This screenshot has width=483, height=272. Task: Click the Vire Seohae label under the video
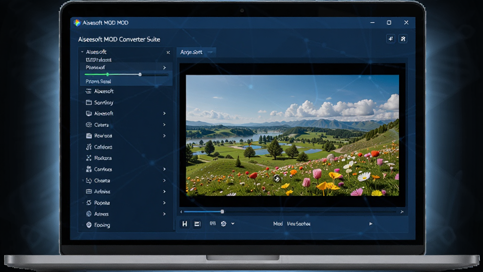[x=299, y=223]
